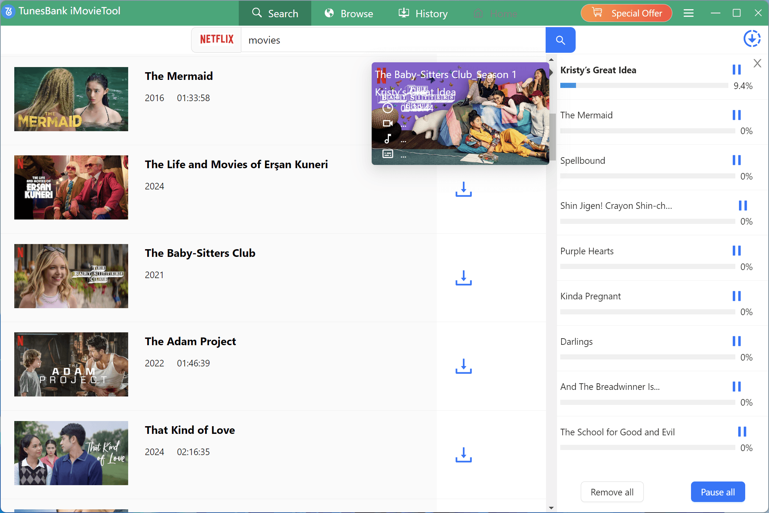Screen dimensions: 769x513
Task: Pause Purple Hearts queued download
Action: point(736,251)
